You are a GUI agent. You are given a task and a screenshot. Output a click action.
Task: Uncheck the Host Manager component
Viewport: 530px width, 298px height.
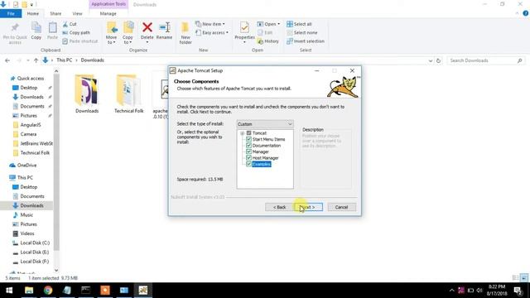(x=248, y=158)
